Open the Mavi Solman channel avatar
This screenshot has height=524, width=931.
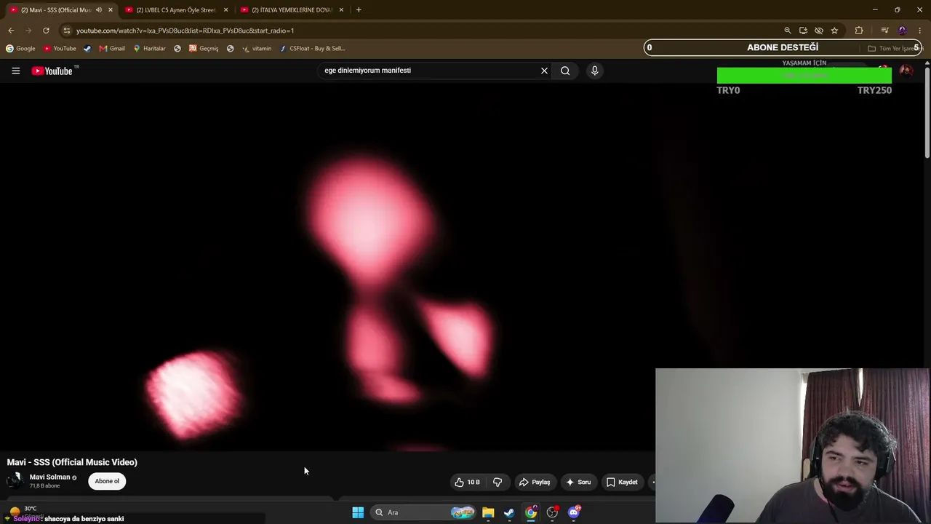pyautogui.click(x=15, y=480)
